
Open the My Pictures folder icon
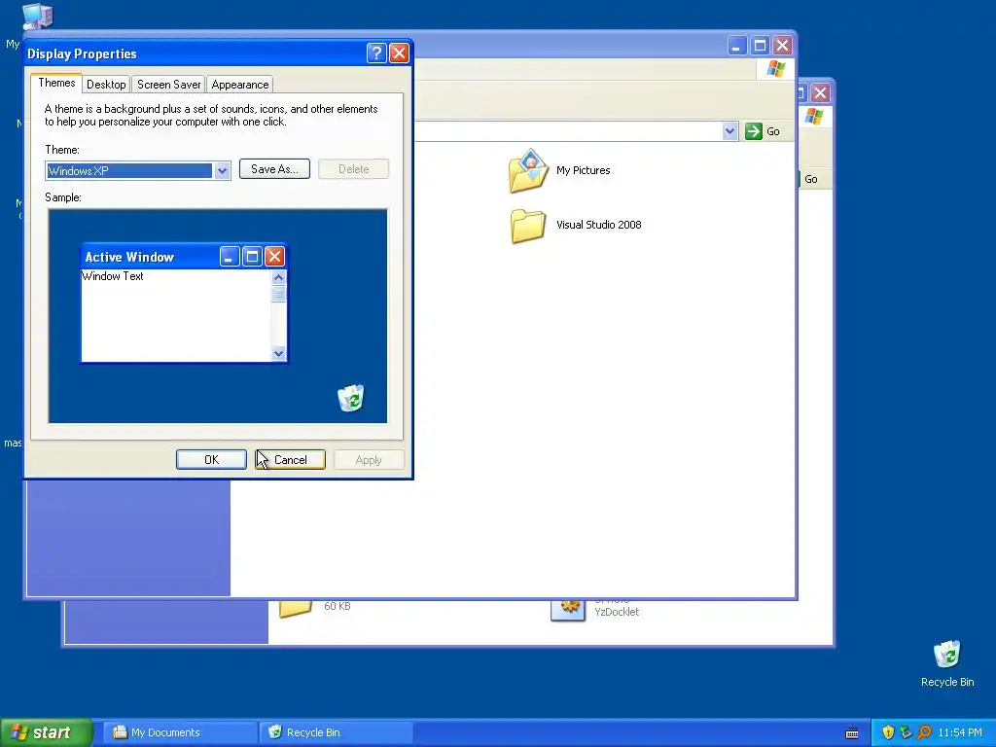coord(527,170)
